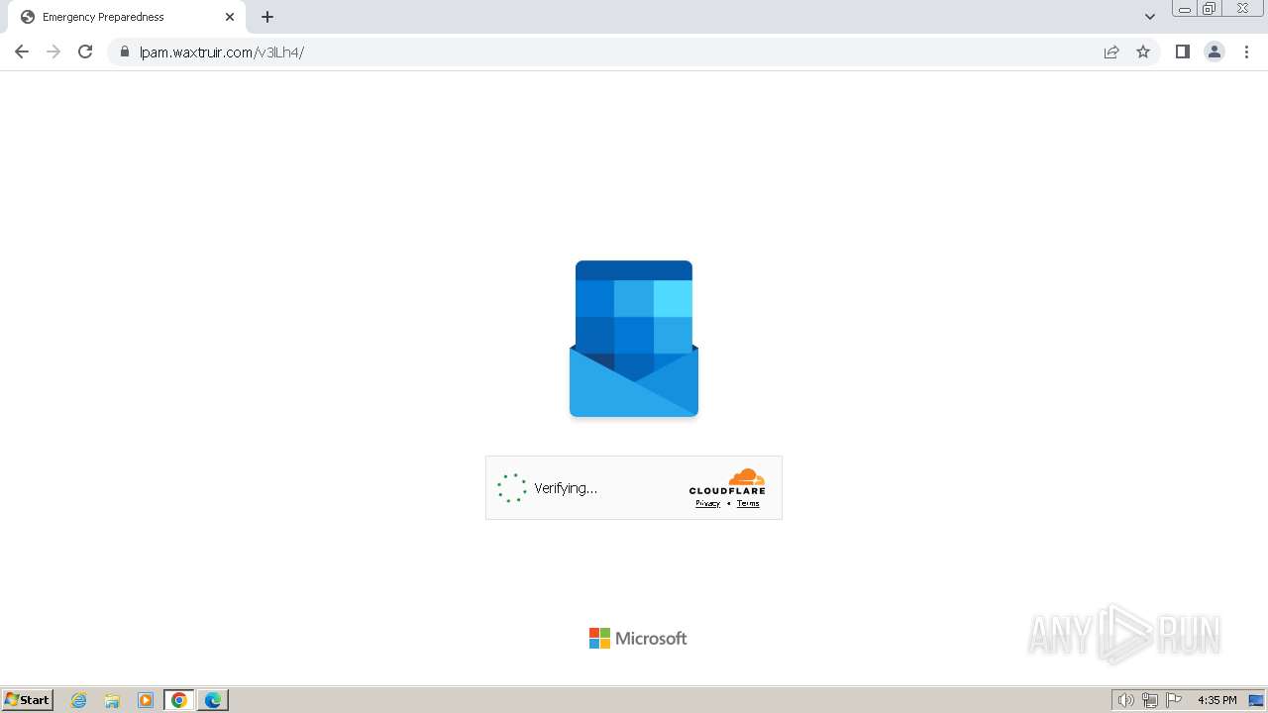Open Cloudflare Terms link
Screen dimensions: 1268x713
[x=748, y=503]
